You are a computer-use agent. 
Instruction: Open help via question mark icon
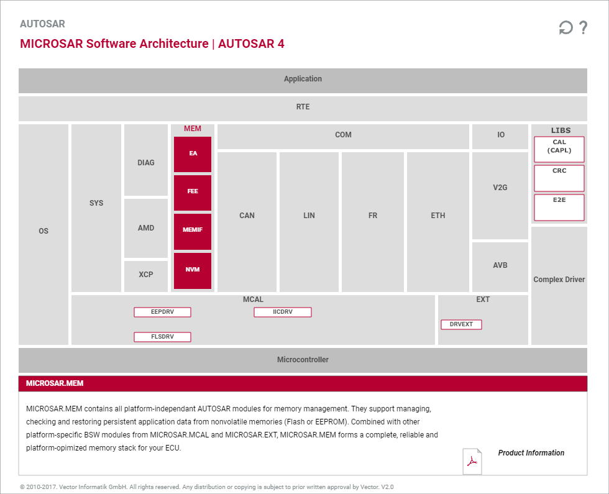[x=583, y=27]
